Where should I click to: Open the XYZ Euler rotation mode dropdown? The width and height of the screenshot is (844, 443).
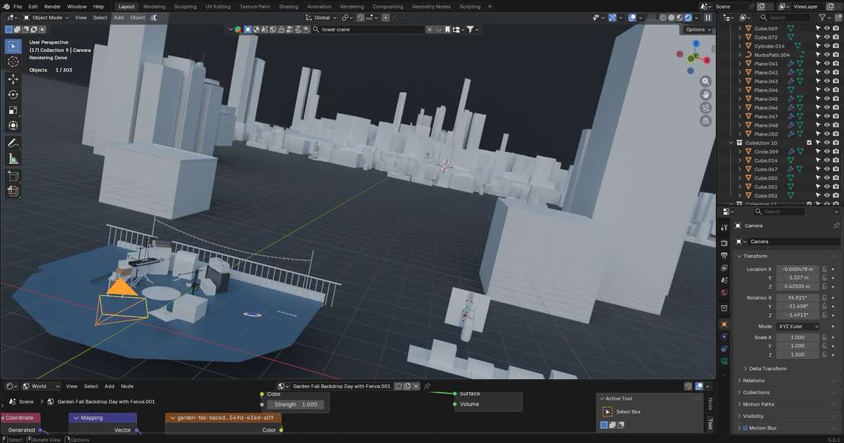click(798, 326)
